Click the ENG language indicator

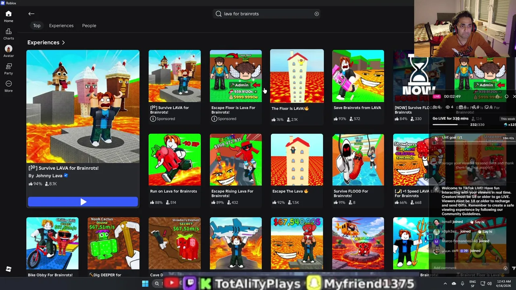pyautogui.click(x=472, y=284)
